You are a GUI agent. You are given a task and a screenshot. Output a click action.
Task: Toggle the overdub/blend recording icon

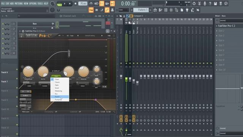pos(107,3)
